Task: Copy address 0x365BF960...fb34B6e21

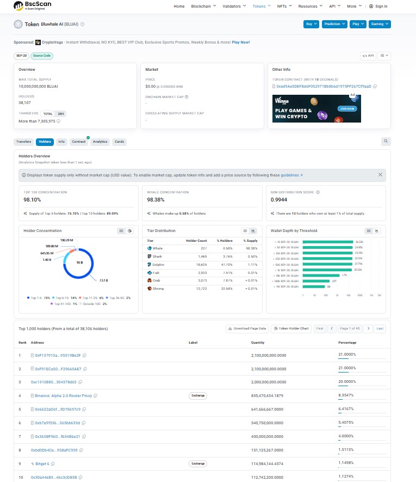Action: tap(84, 436)
